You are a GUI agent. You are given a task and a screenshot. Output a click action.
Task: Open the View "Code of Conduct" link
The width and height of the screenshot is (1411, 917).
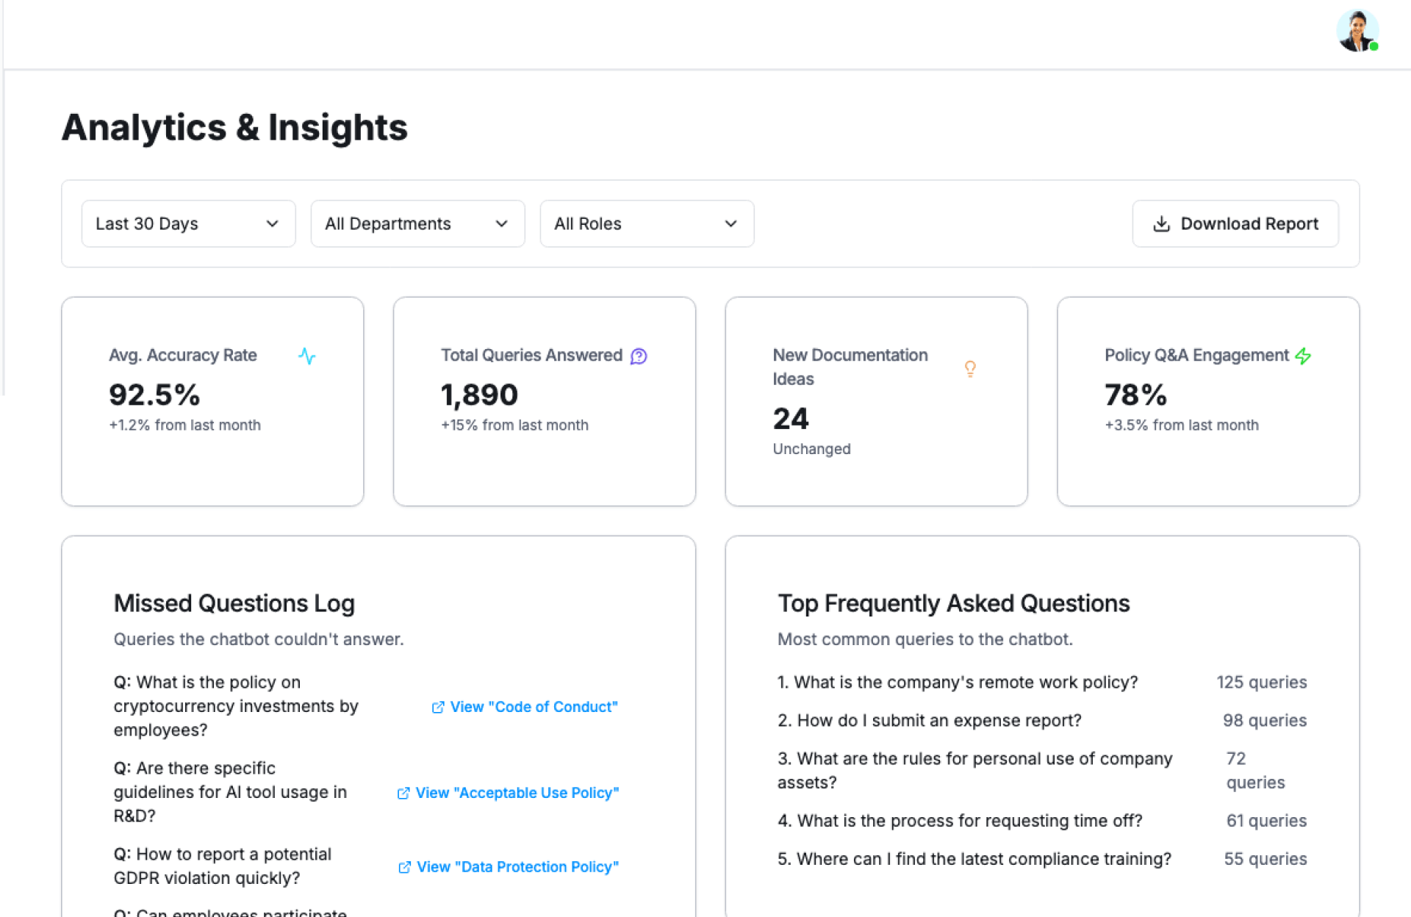pyautogui.click(x=534, y=707)
